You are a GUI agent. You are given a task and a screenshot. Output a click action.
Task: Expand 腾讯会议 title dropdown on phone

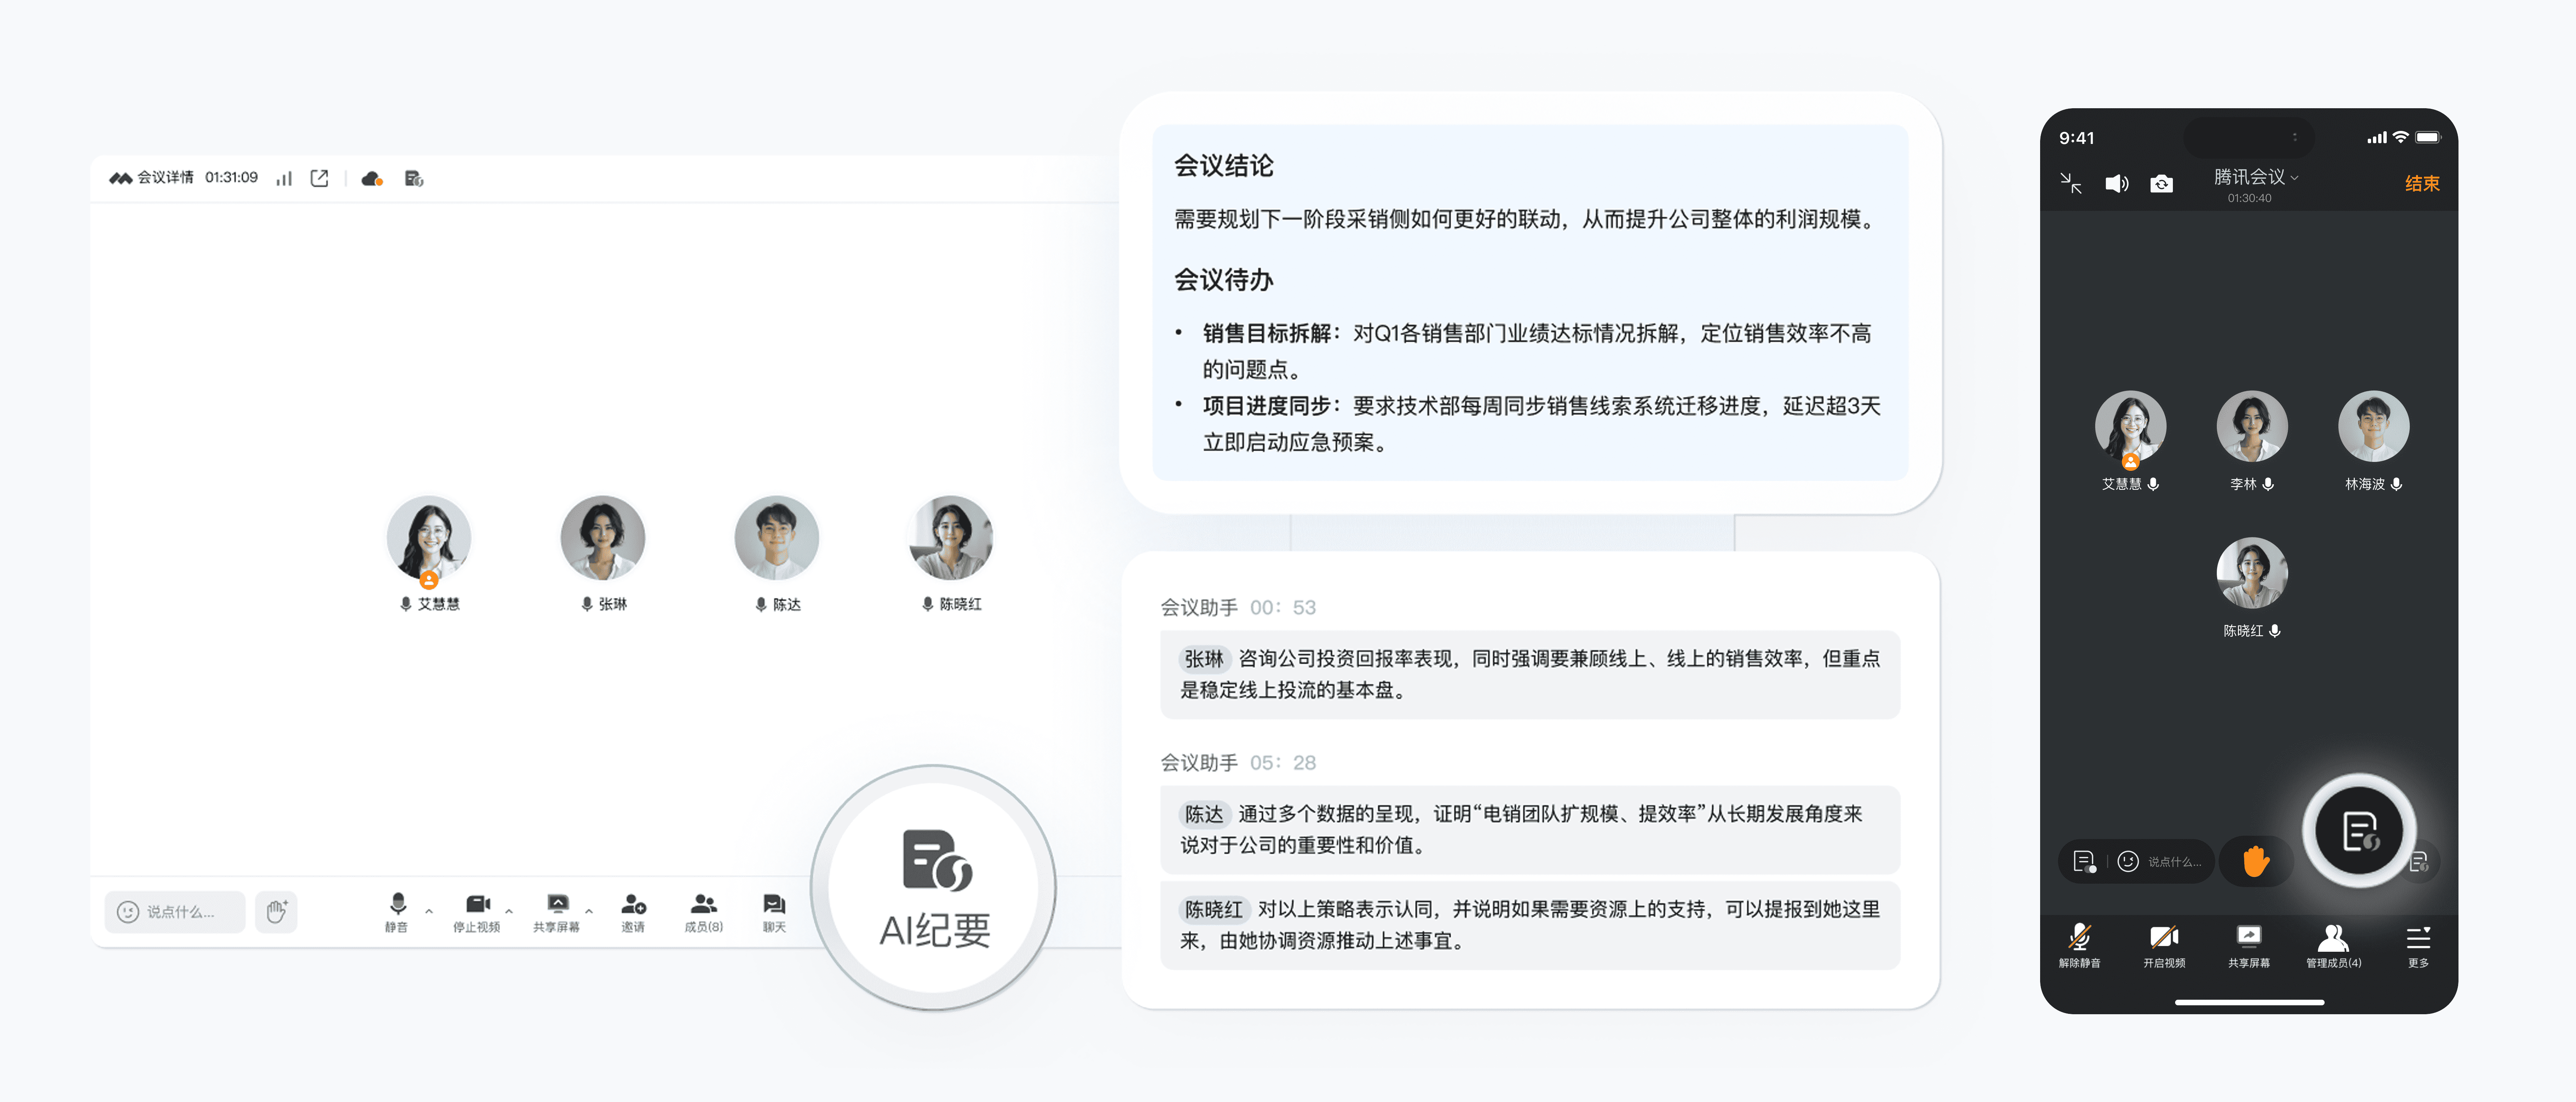coord(2255,177)
